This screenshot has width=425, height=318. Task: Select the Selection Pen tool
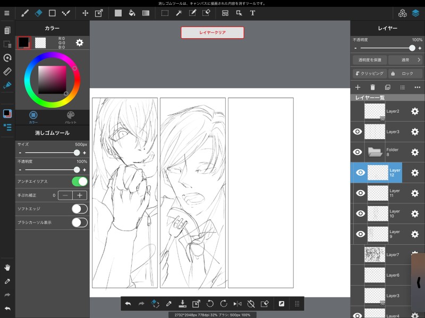(192, 13)
